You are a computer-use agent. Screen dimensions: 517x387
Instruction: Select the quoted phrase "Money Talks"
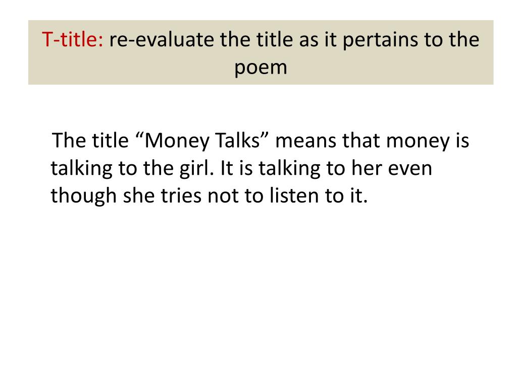(x=202, y=141)
